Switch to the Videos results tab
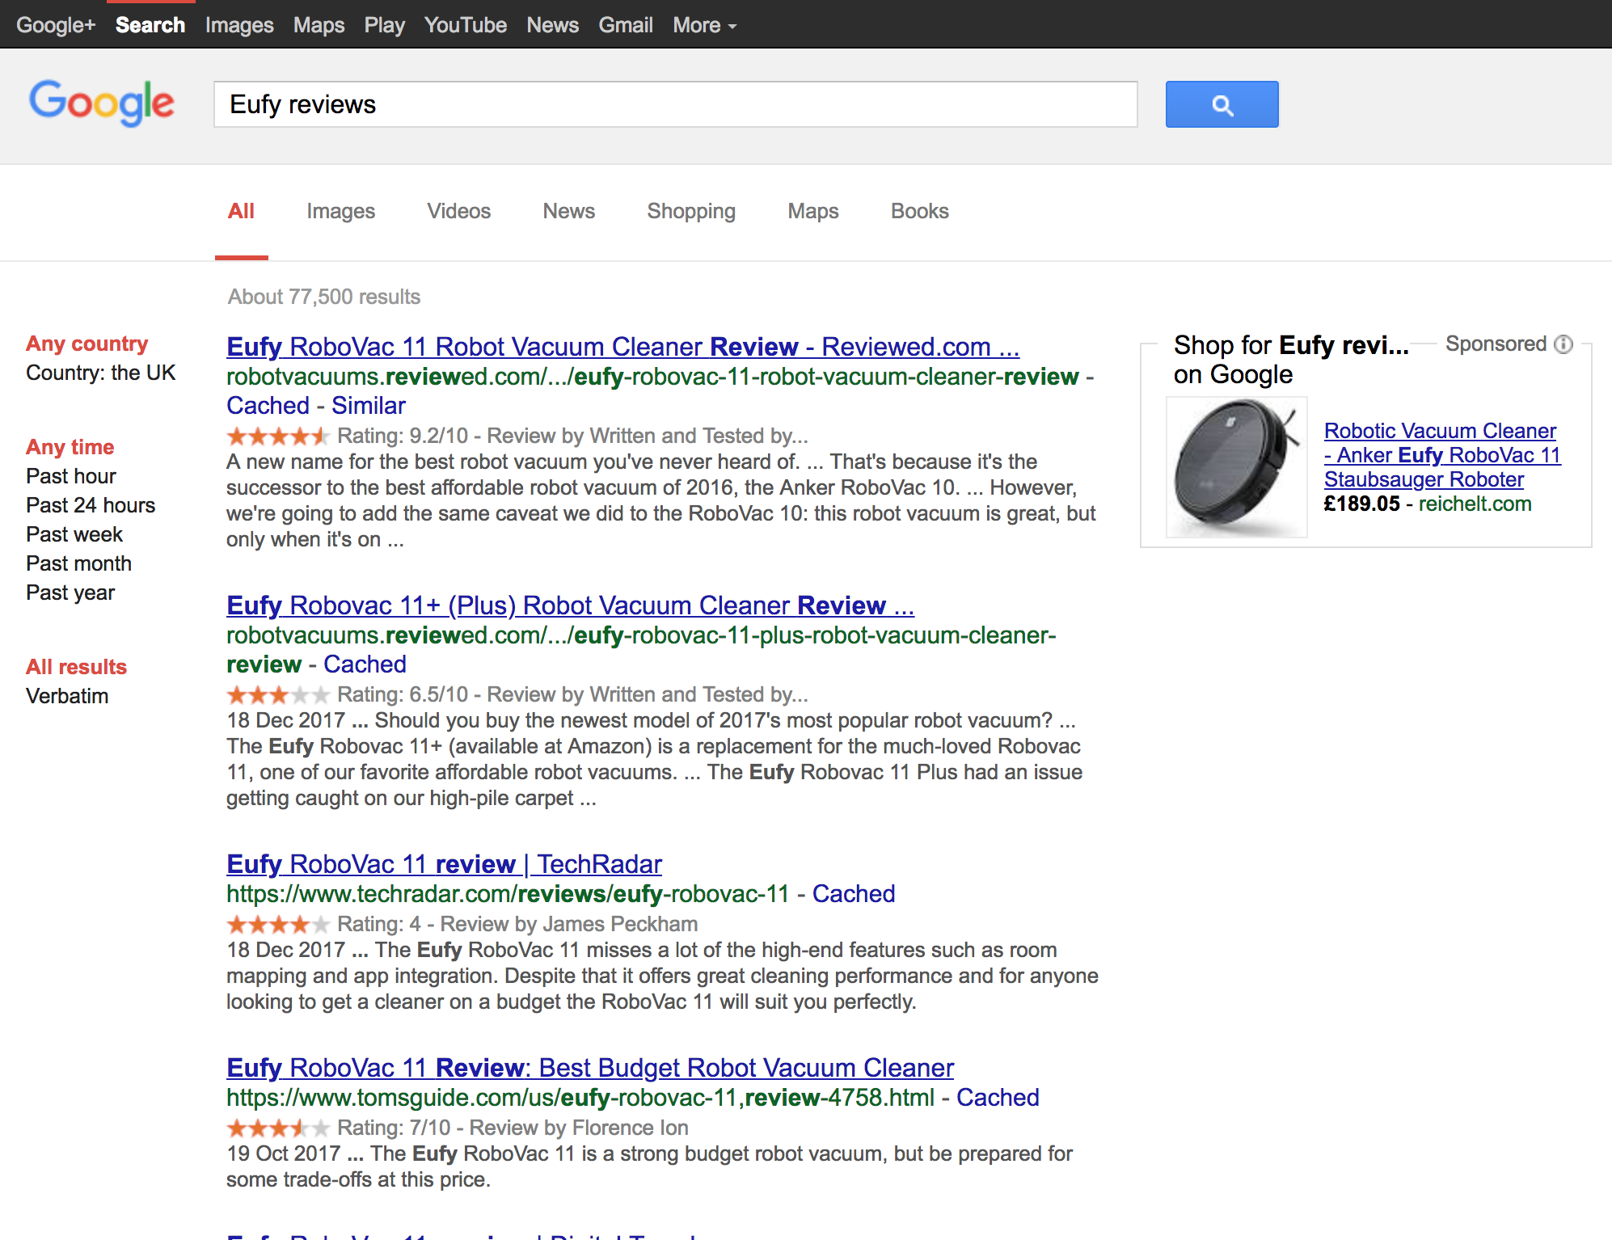 pos(458,212)
